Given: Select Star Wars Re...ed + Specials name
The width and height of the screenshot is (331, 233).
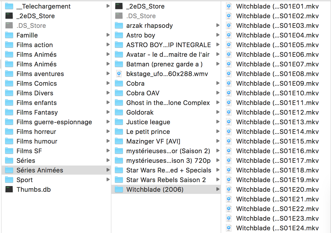Looking at the screenshot, I should (x=169, y=170).
